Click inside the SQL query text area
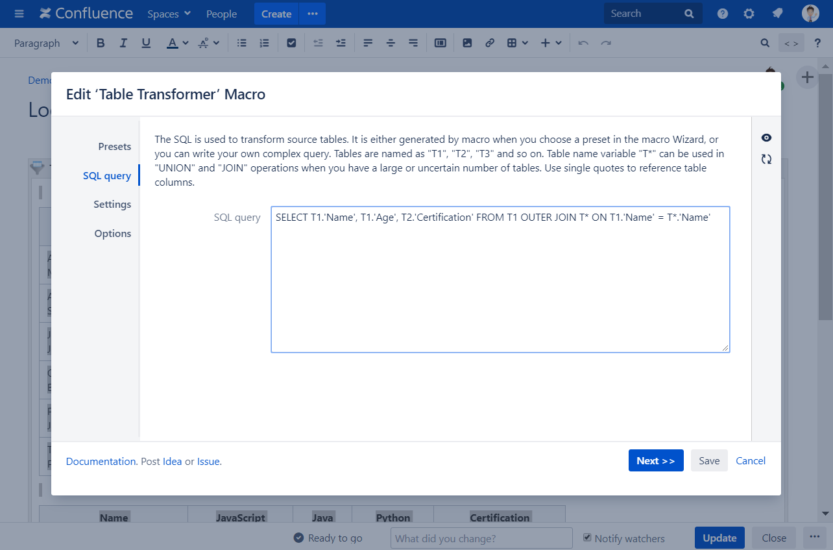 pyautogui.click(x=500, y=286)
